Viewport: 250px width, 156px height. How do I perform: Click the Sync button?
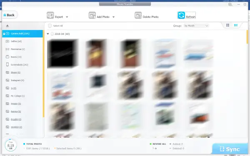pyautogui.click(x=230, y=149)
